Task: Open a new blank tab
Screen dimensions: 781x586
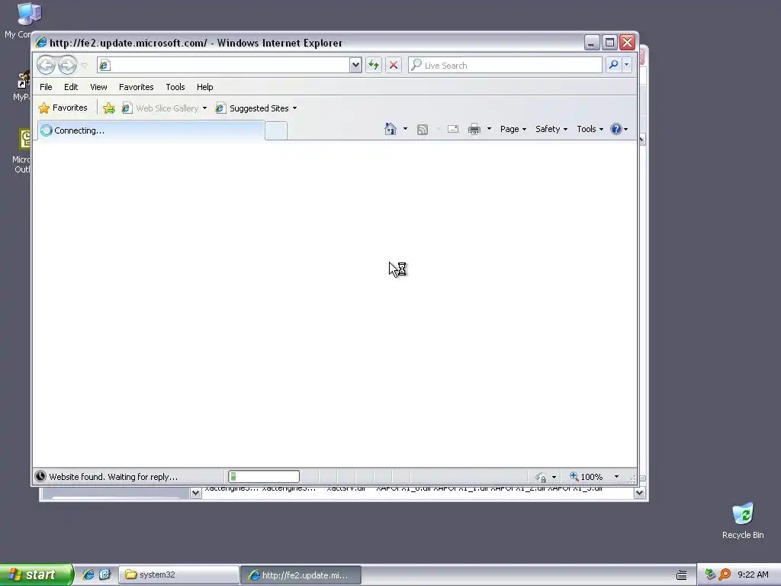Action: pyautogui.click(x=276, y=131)
